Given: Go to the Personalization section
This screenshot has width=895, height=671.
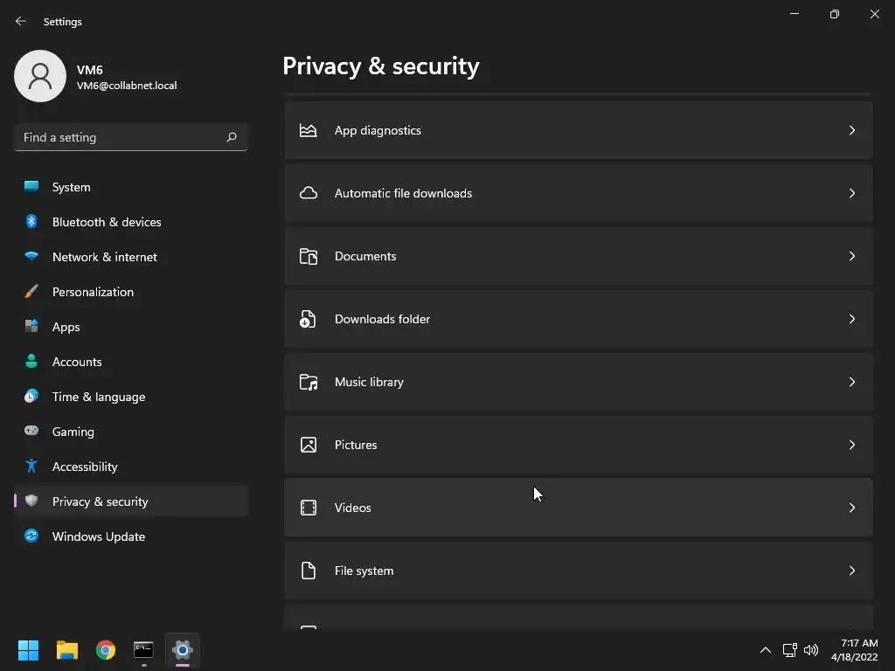Looking at the screenshot, I should pos(93,292).
